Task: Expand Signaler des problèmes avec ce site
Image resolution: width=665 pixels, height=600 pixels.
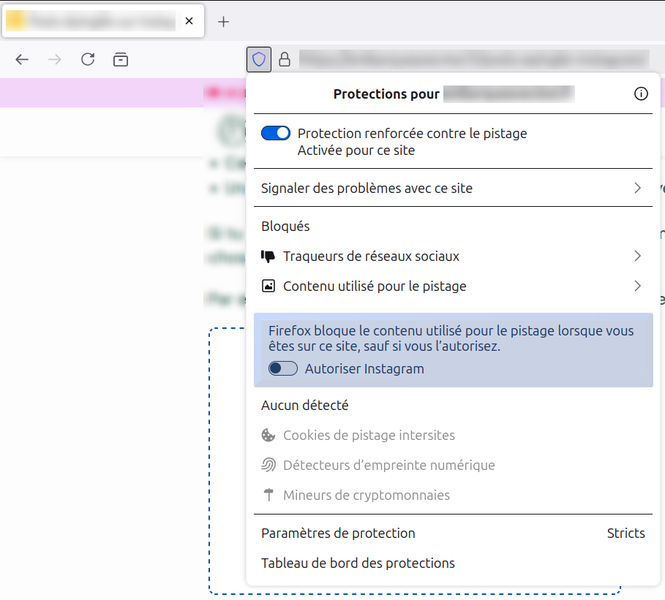Action: (x=454, y=188)
